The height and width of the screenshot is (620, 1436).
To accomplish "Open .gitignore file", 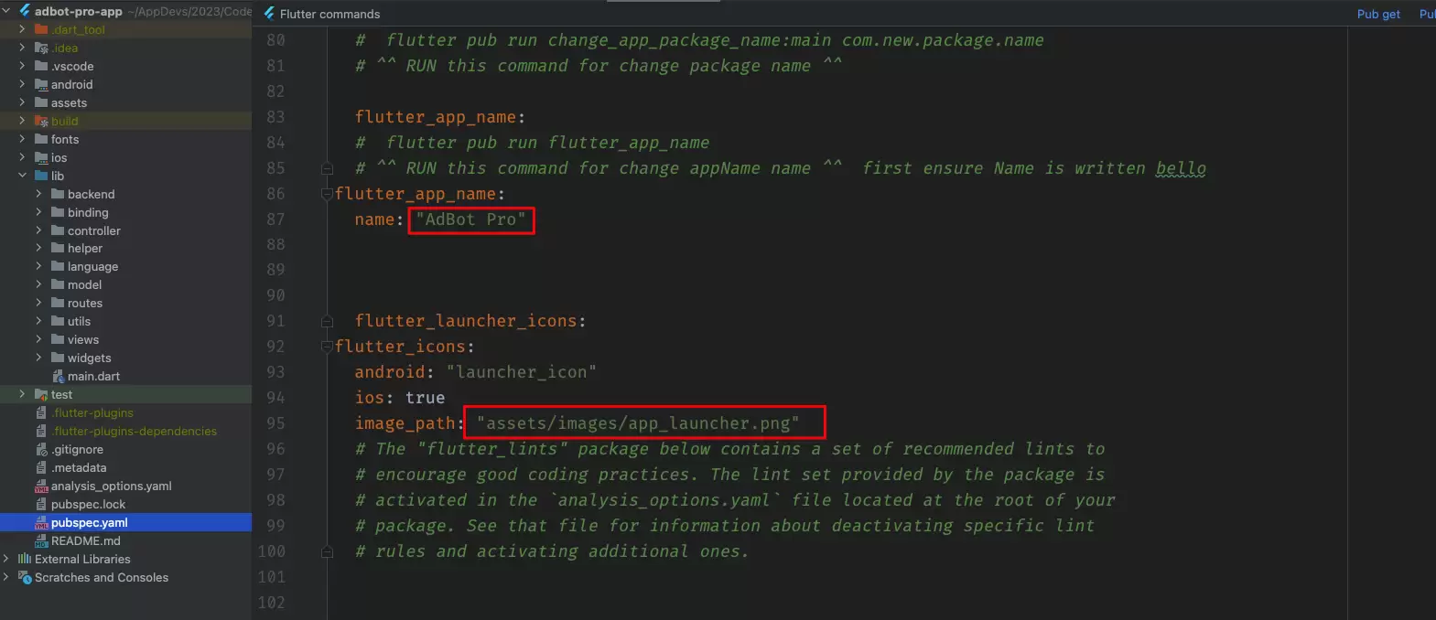I will [x=77, y=450].
